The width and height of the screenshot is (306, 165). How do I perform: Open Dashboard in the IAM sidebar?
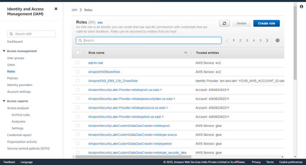(x=15, y=42)
